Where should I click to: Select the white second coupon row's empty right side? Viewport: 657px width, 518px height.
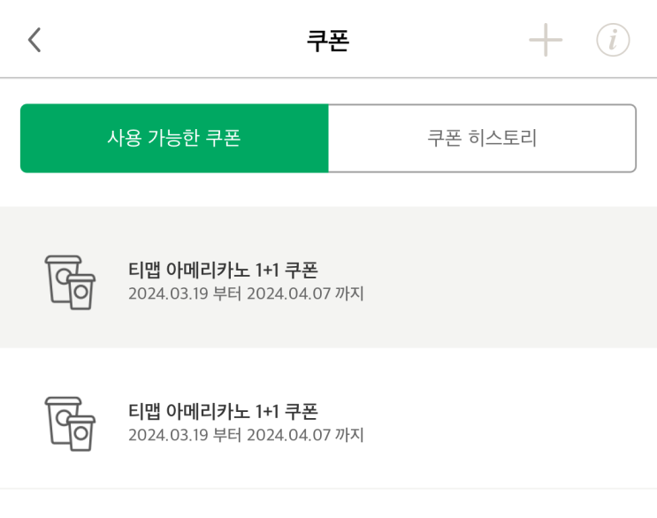(x=531, y=419)
